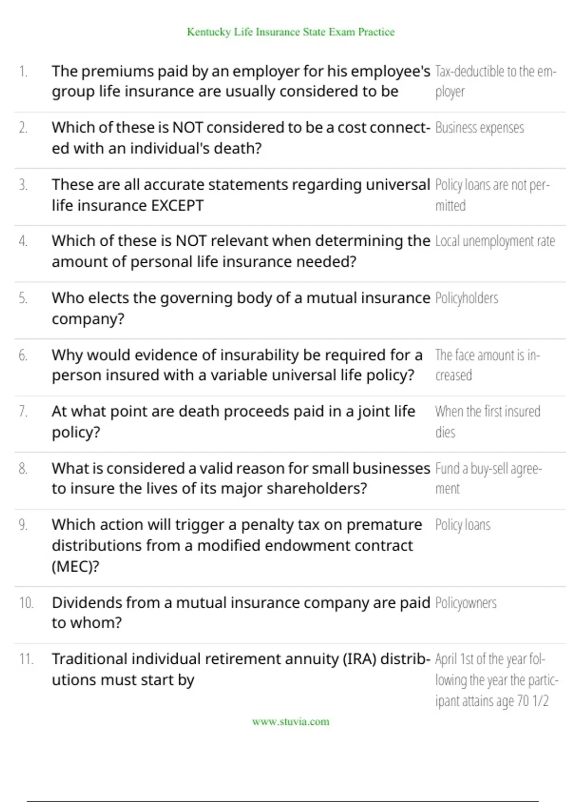The image size is (566, 802).
Task: Click the 'Local unemployment rate' answer
Action: coord(495,241)
